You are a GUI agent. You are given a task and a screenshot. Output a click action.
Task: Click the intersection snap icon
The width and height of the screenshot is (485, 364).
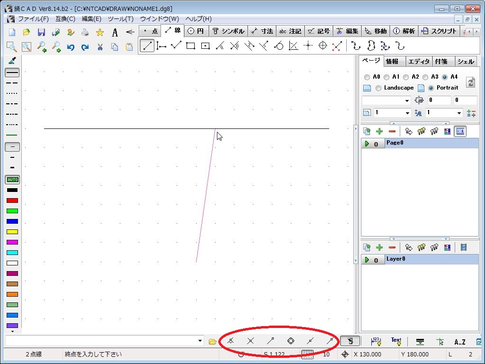pos(251,341)
